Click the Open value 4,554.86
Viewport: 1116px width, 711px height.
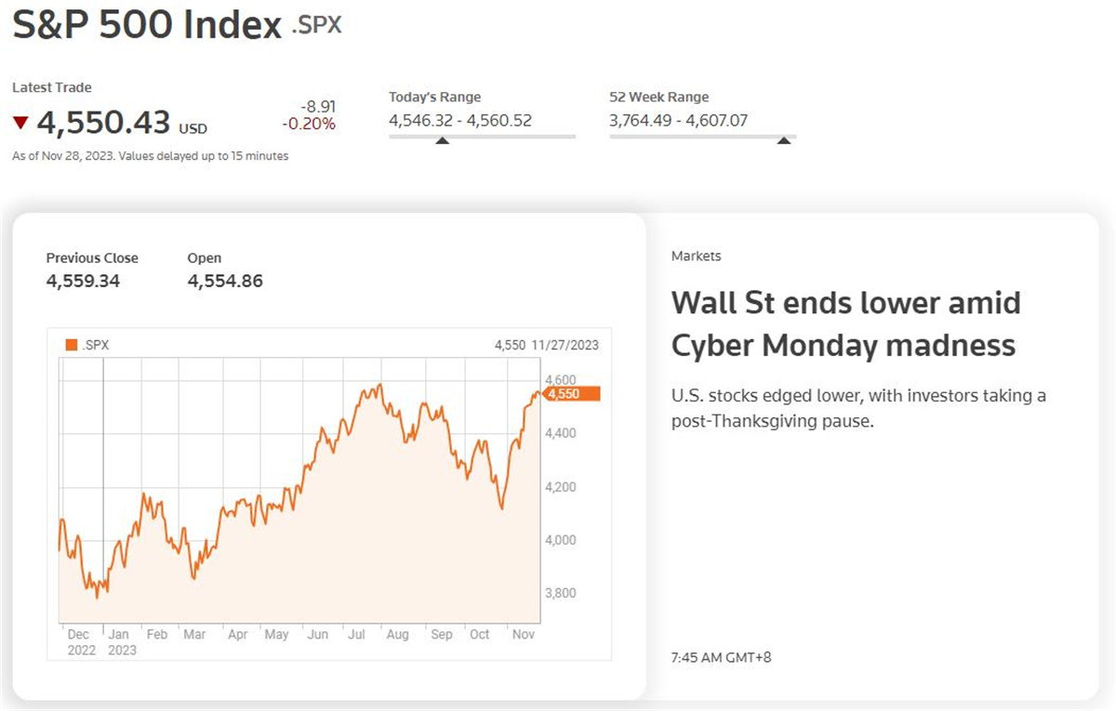coord(225,281)
